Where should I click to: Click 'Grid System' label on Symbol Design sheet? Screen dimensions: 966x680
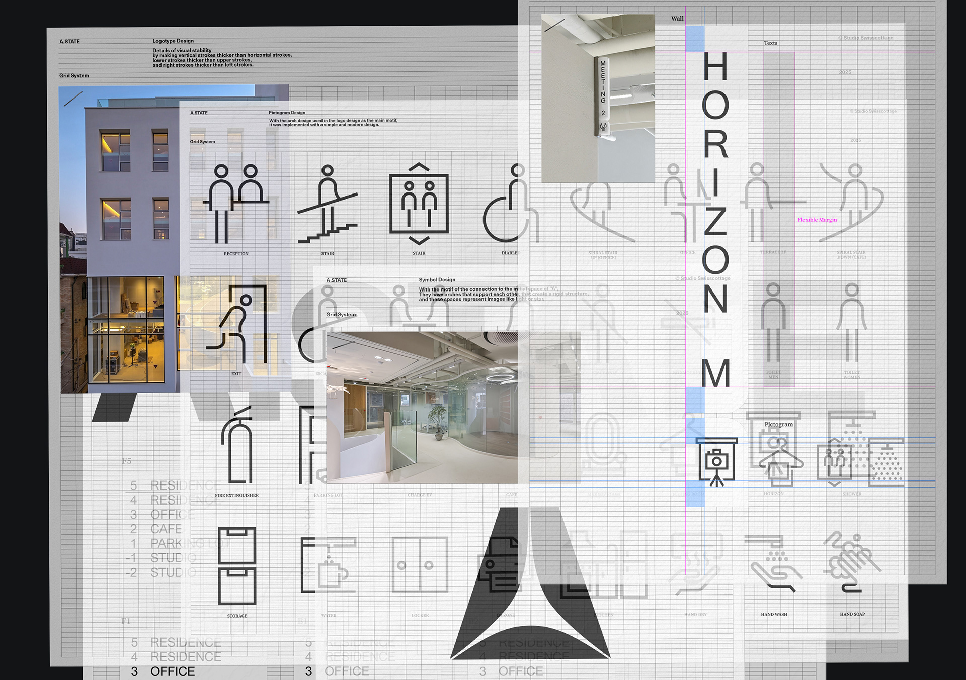click(341, 315)
